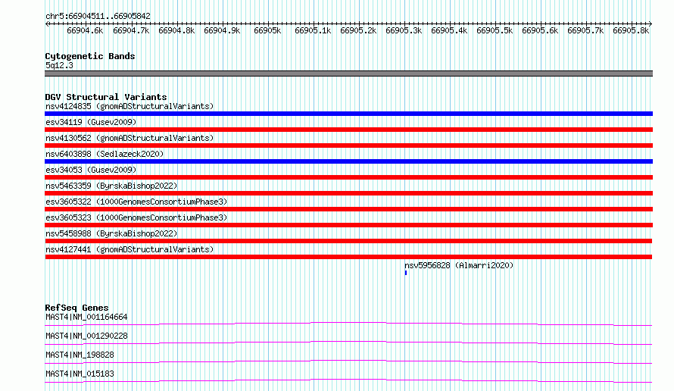Open the MAST4|NM_198828 transcript label

80,355
